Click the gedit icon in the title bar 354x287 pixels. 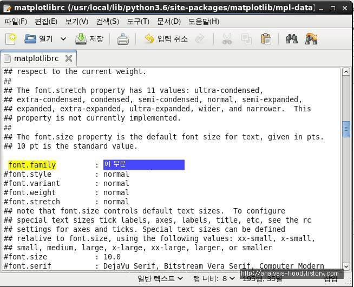(x=7, y=8)
